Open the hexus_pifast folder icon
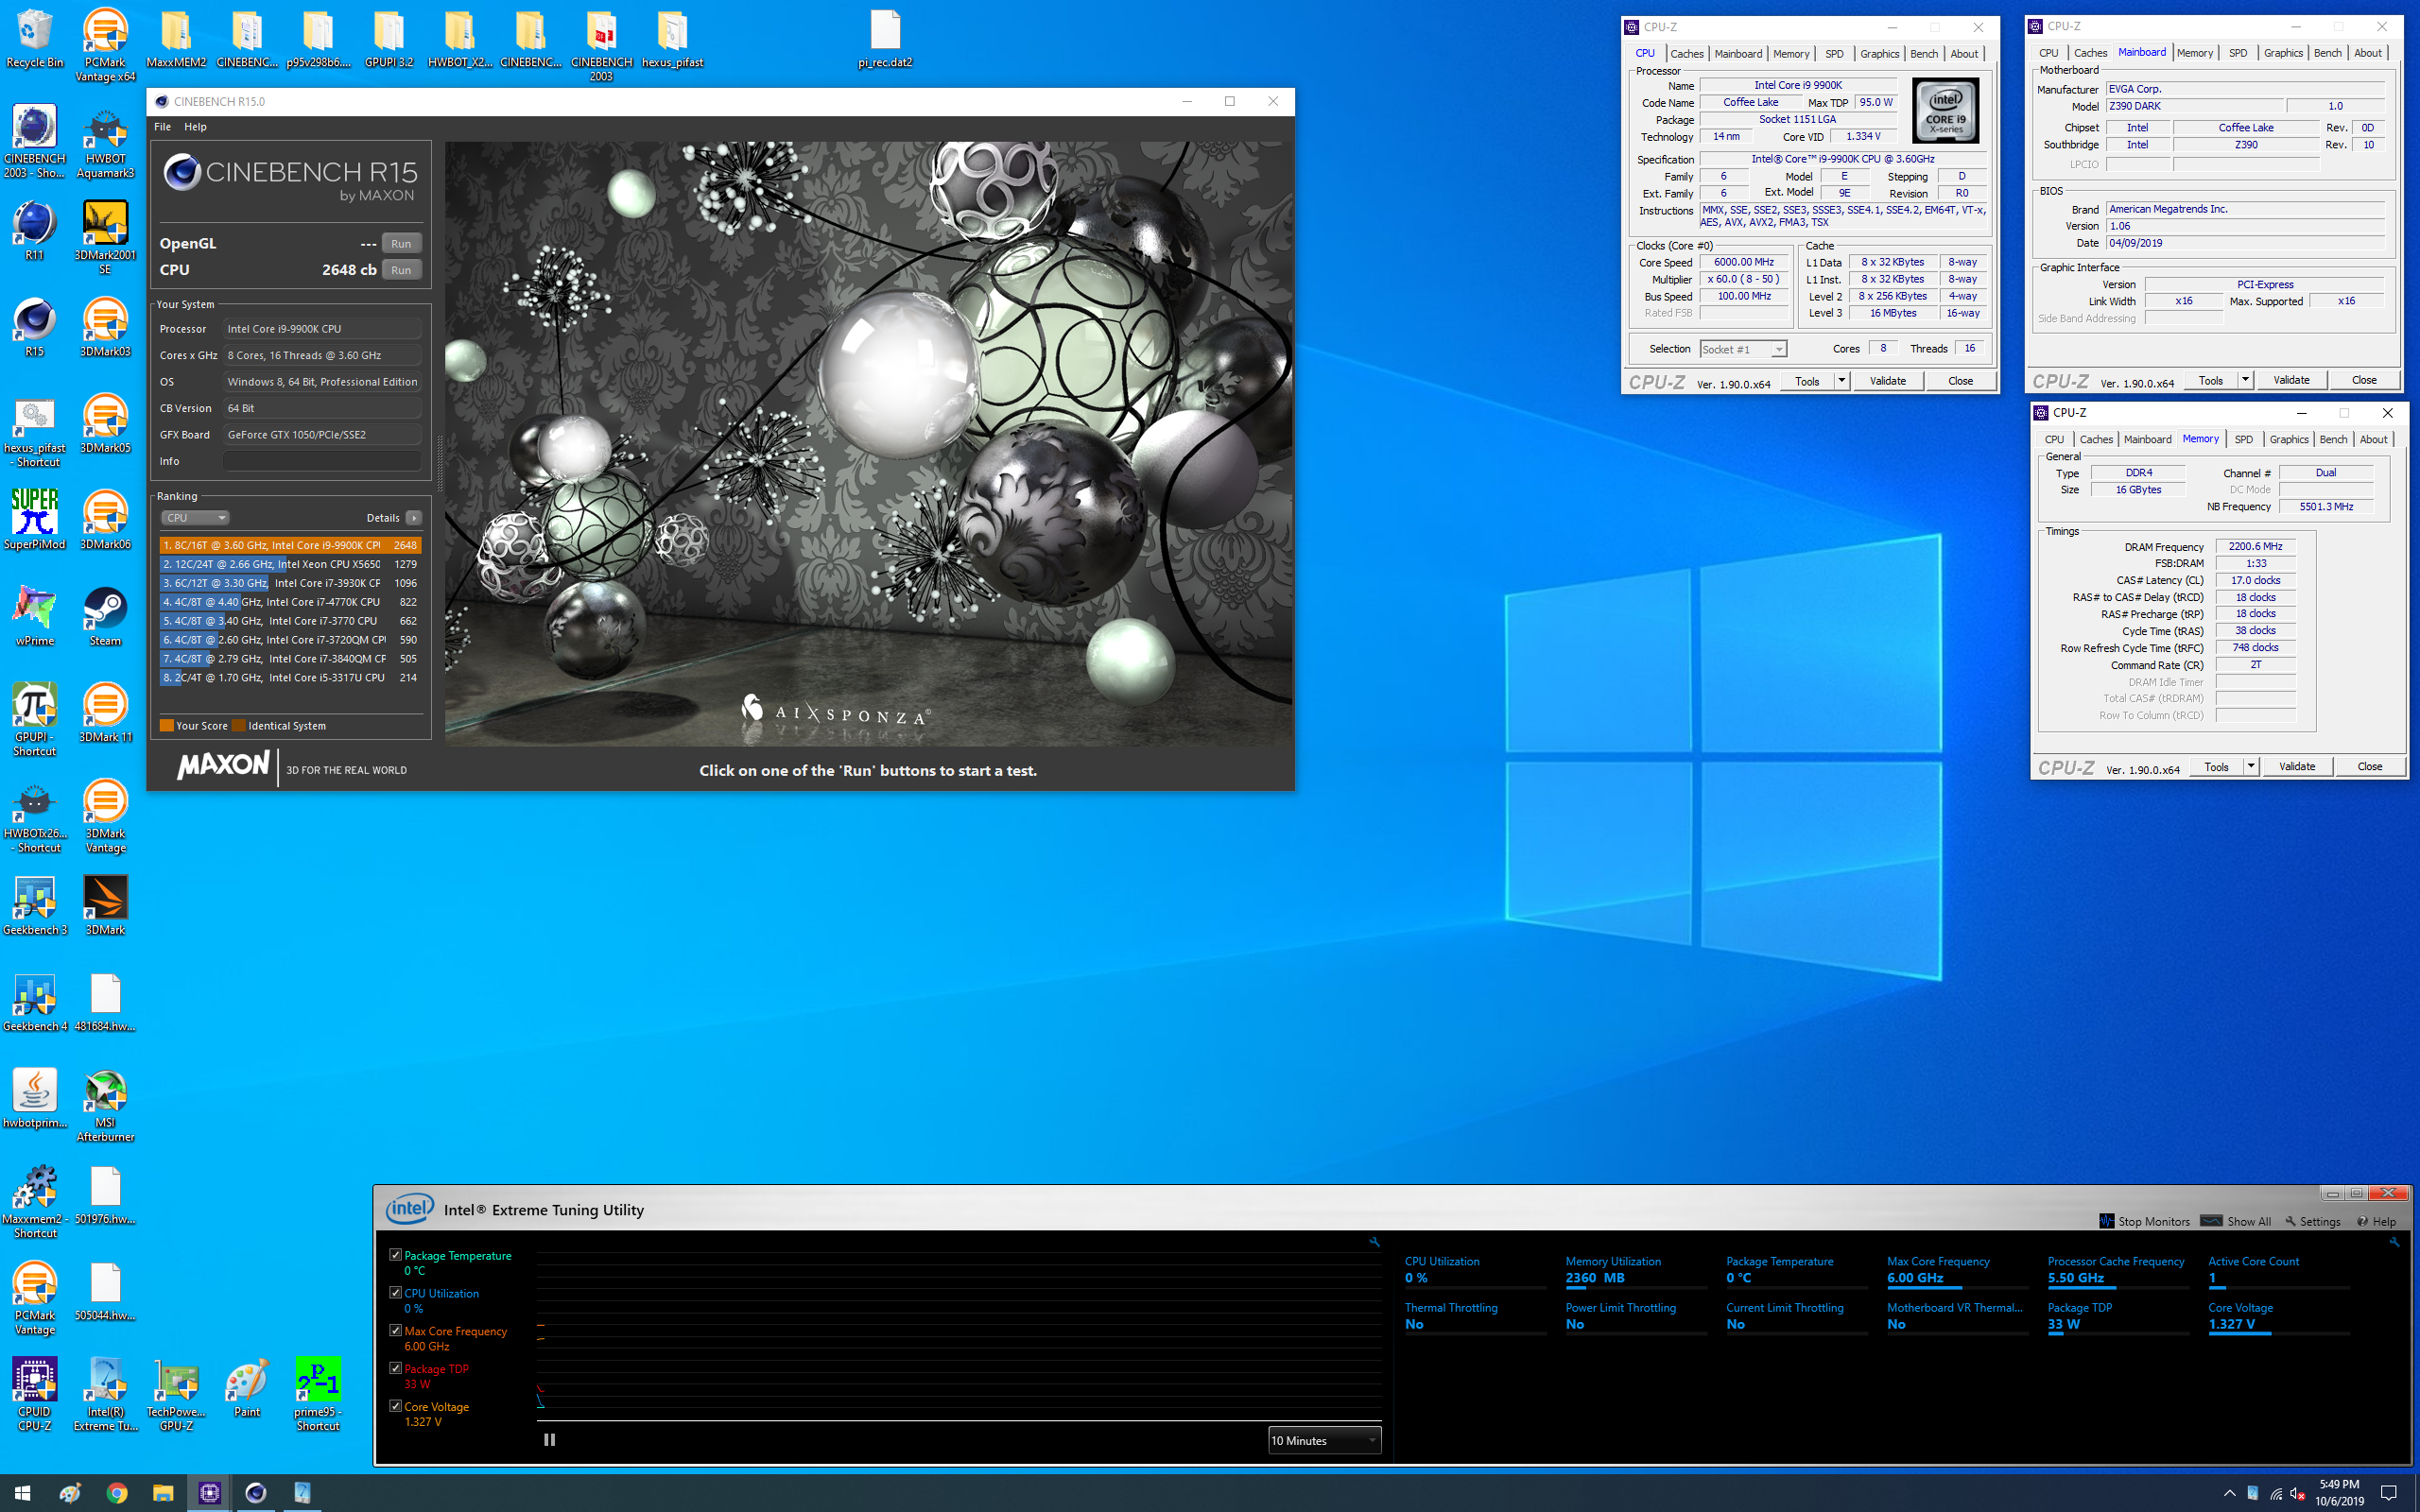The image size is (2420, 1512). 672,38
